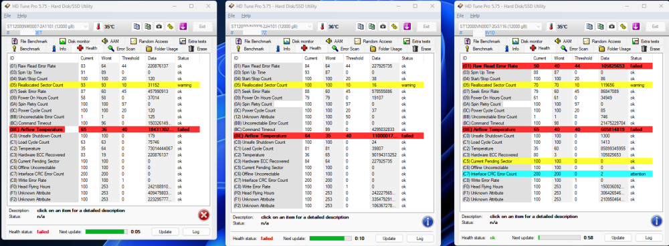669x246 pixels.
Task: Select Raw Read Error Rate failed row in 2GS116 window
Action: tap(557, 66)
